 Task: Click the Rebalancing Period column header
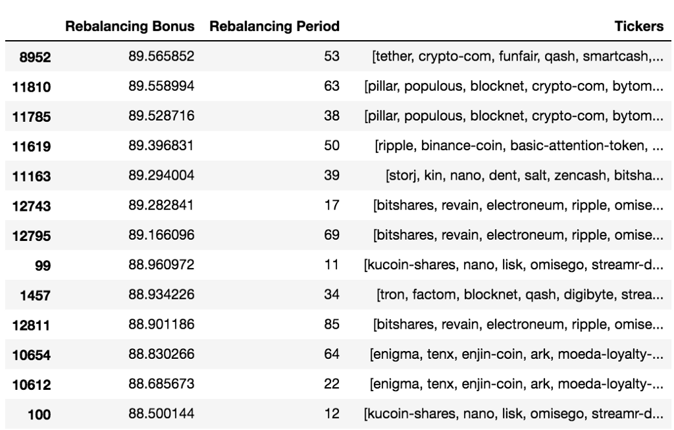click(273, 27)
